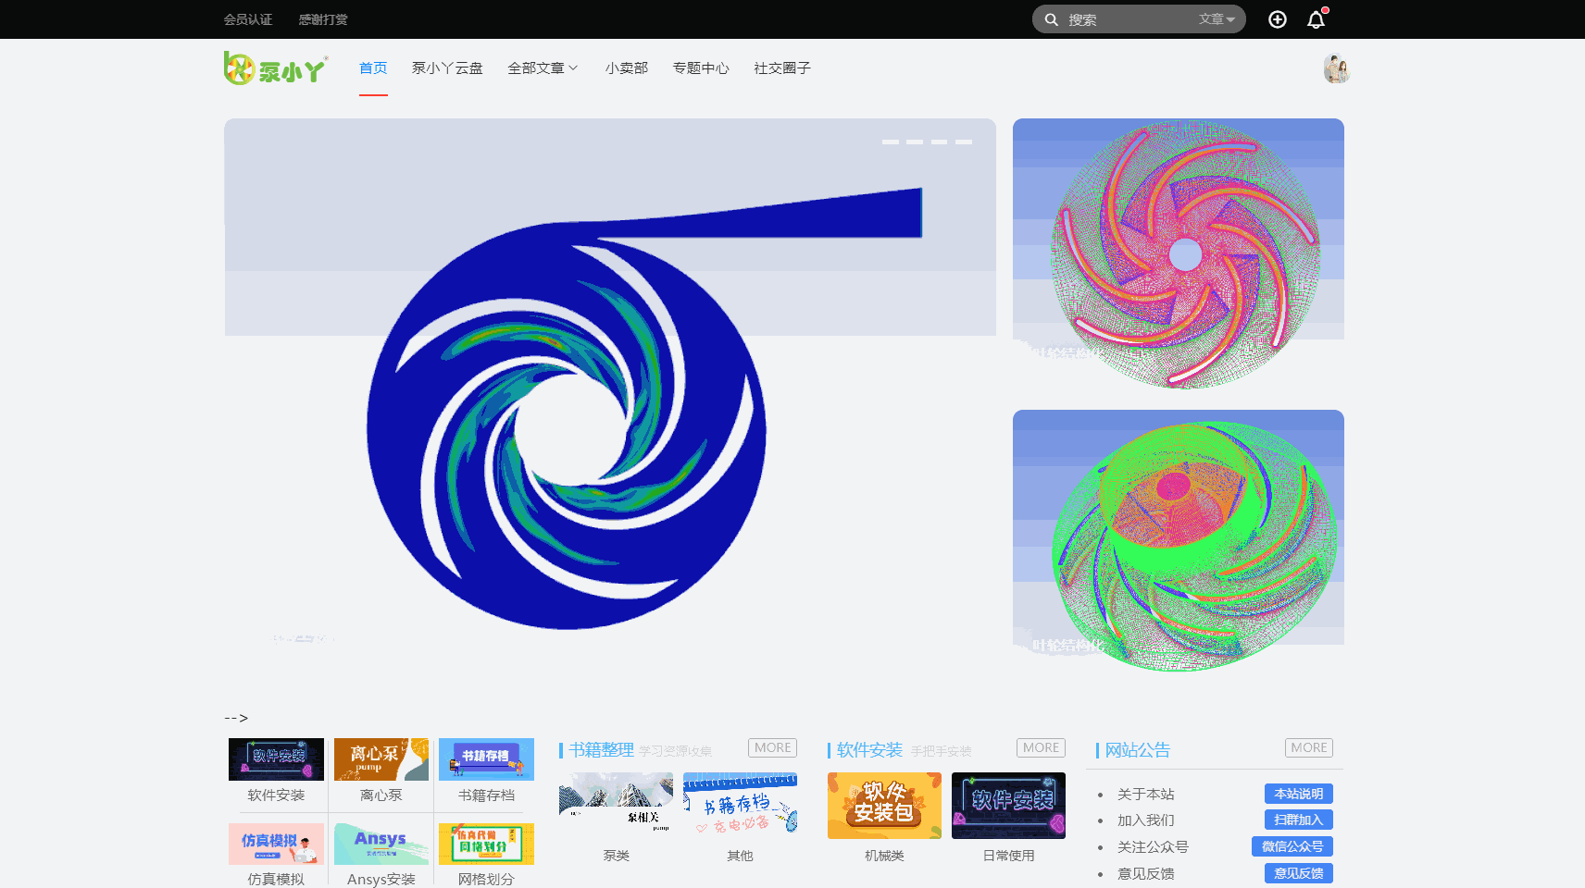Click MORE next to 书籍整理
The height and width of the screenshot is (888, 1585).
772,747
